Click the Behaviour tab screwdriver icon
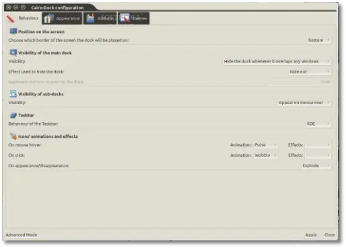 (x=11, y=18)
